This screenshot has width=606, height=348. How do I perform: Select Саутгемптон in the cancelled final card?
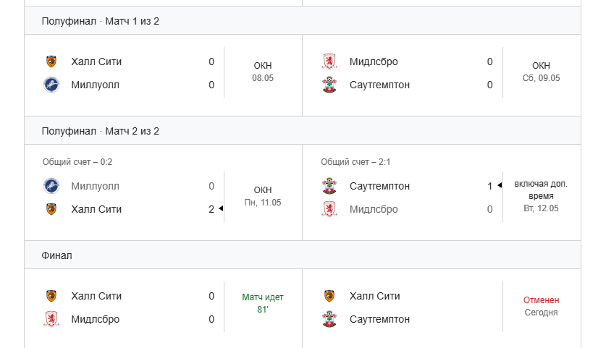pos(379,319)
